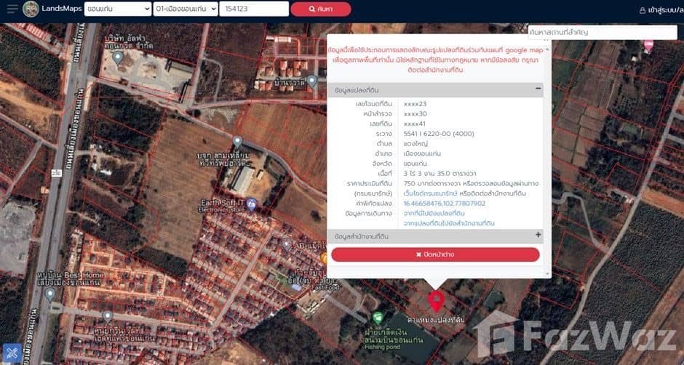This screenshot has width=684, height=365.
Task: Click the red parcel location pin
Action: pos(436,300)
